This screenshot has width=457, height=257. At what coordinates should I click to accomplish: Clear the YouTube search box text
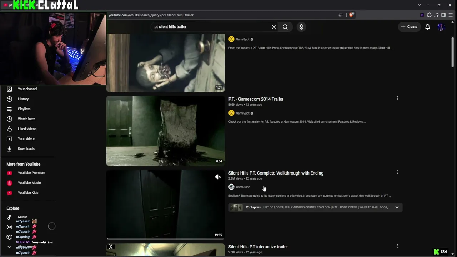[x=274, y=27]
